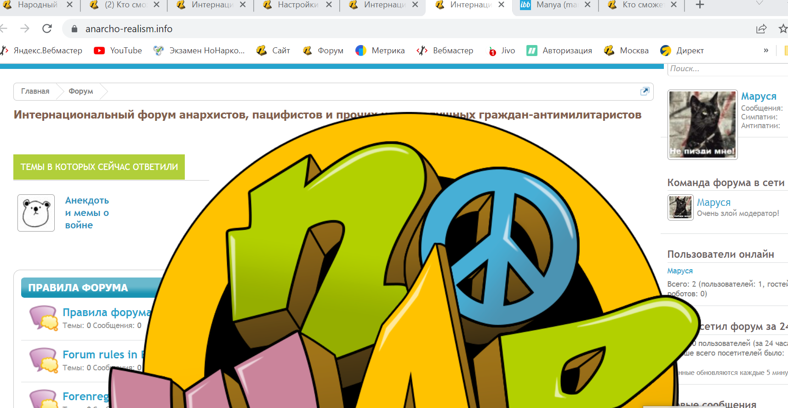Open bear avatar thumbnail
This screenshot has width=788, height=408.
(36, 213)
